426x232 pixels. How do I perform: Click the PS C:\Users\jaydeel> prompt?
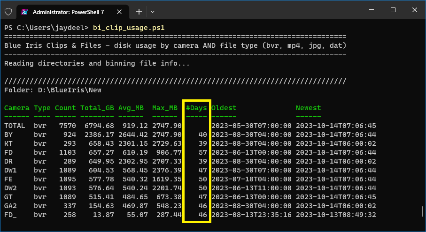point(46,28)
